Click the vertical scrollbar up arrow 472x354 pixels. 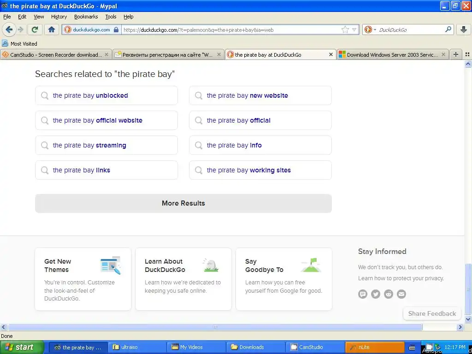click(468, 64)
